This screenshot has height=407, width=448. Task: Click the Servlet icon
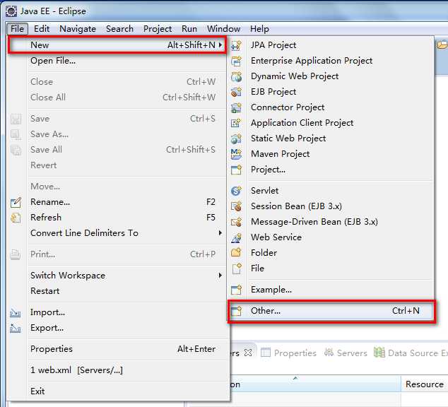pyautogui.click(x=236, y=191)
